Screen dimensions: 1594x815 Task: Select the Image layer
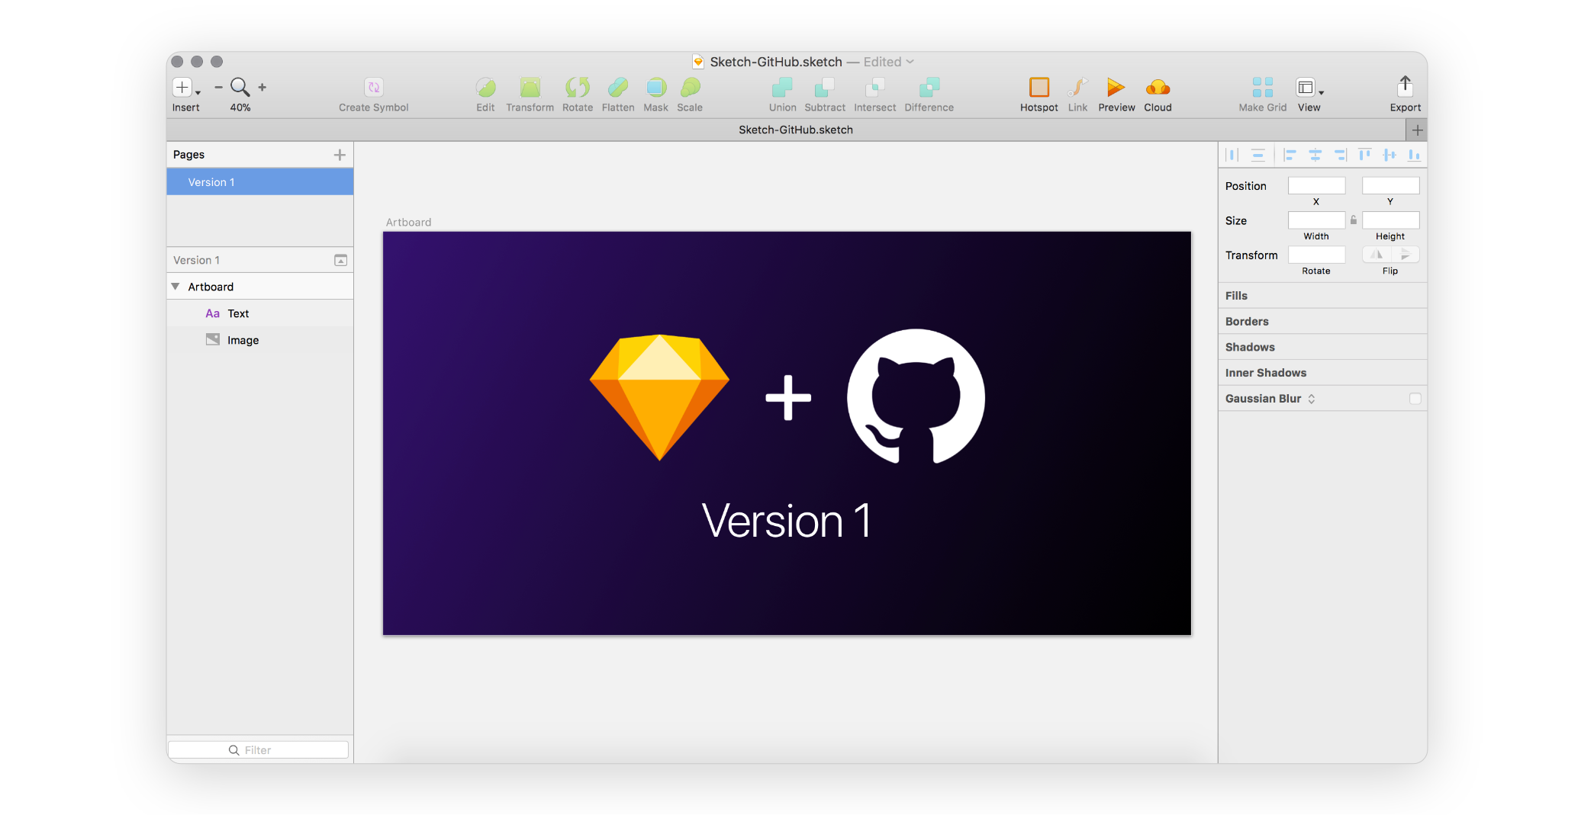(x=259, y=340)
